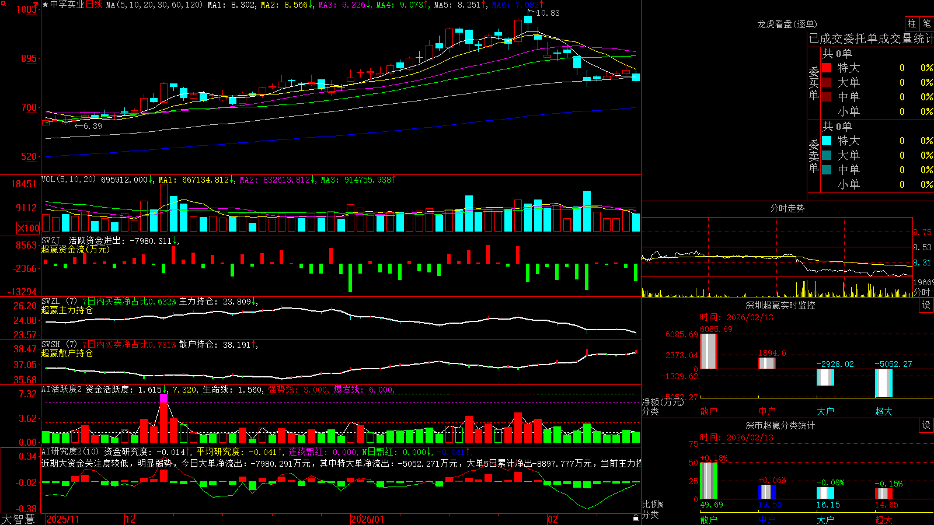Image resolution: width=934 pixels, height=525 pixels.
Task: Select the VOL(5,10,20) indicator label
Action: coord(68,180)
